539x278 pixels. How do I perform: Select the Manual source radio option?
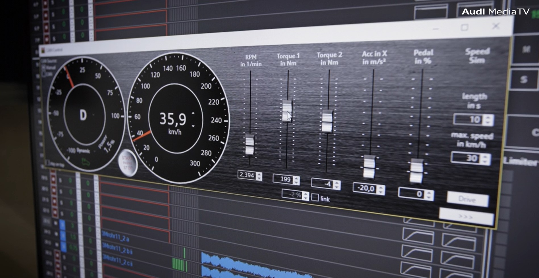coord(44,68)
